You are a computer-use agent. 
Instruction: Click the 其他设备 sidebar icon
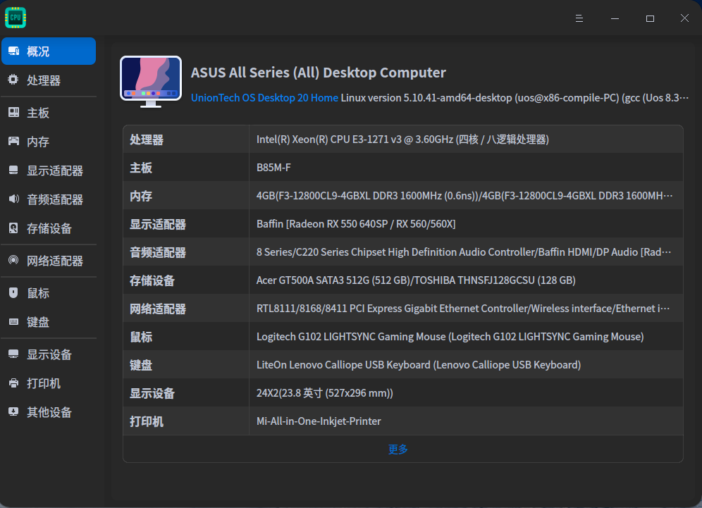point(13,411)
